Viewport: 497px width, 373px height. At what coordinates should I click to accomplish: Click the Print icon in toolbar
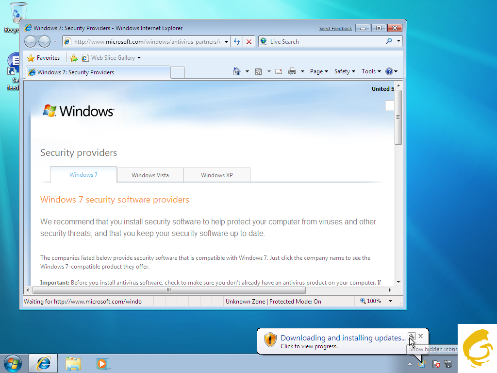pos(292,71)
